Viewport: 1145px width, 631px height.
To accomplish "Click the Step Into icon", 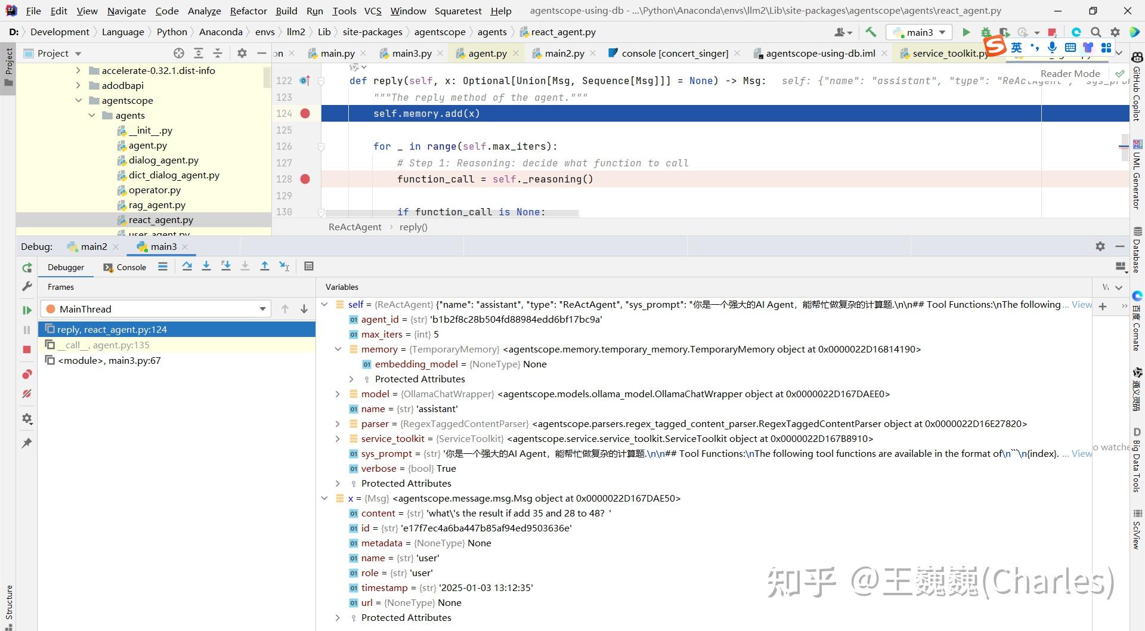I will [206, 266].
